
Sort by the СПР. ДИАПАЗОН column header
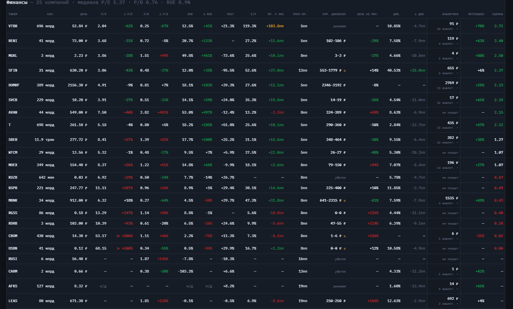pyautogui.click(x=334, y=14)
